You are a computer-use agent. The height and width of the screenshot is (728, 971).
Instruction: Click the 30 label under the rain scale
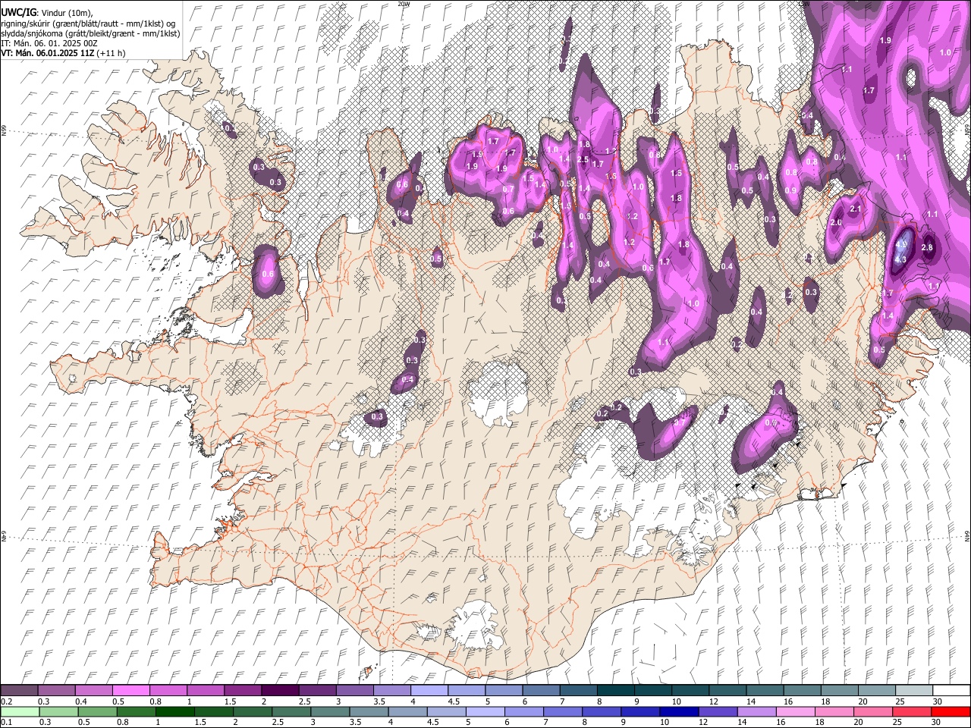pos(936,722)
